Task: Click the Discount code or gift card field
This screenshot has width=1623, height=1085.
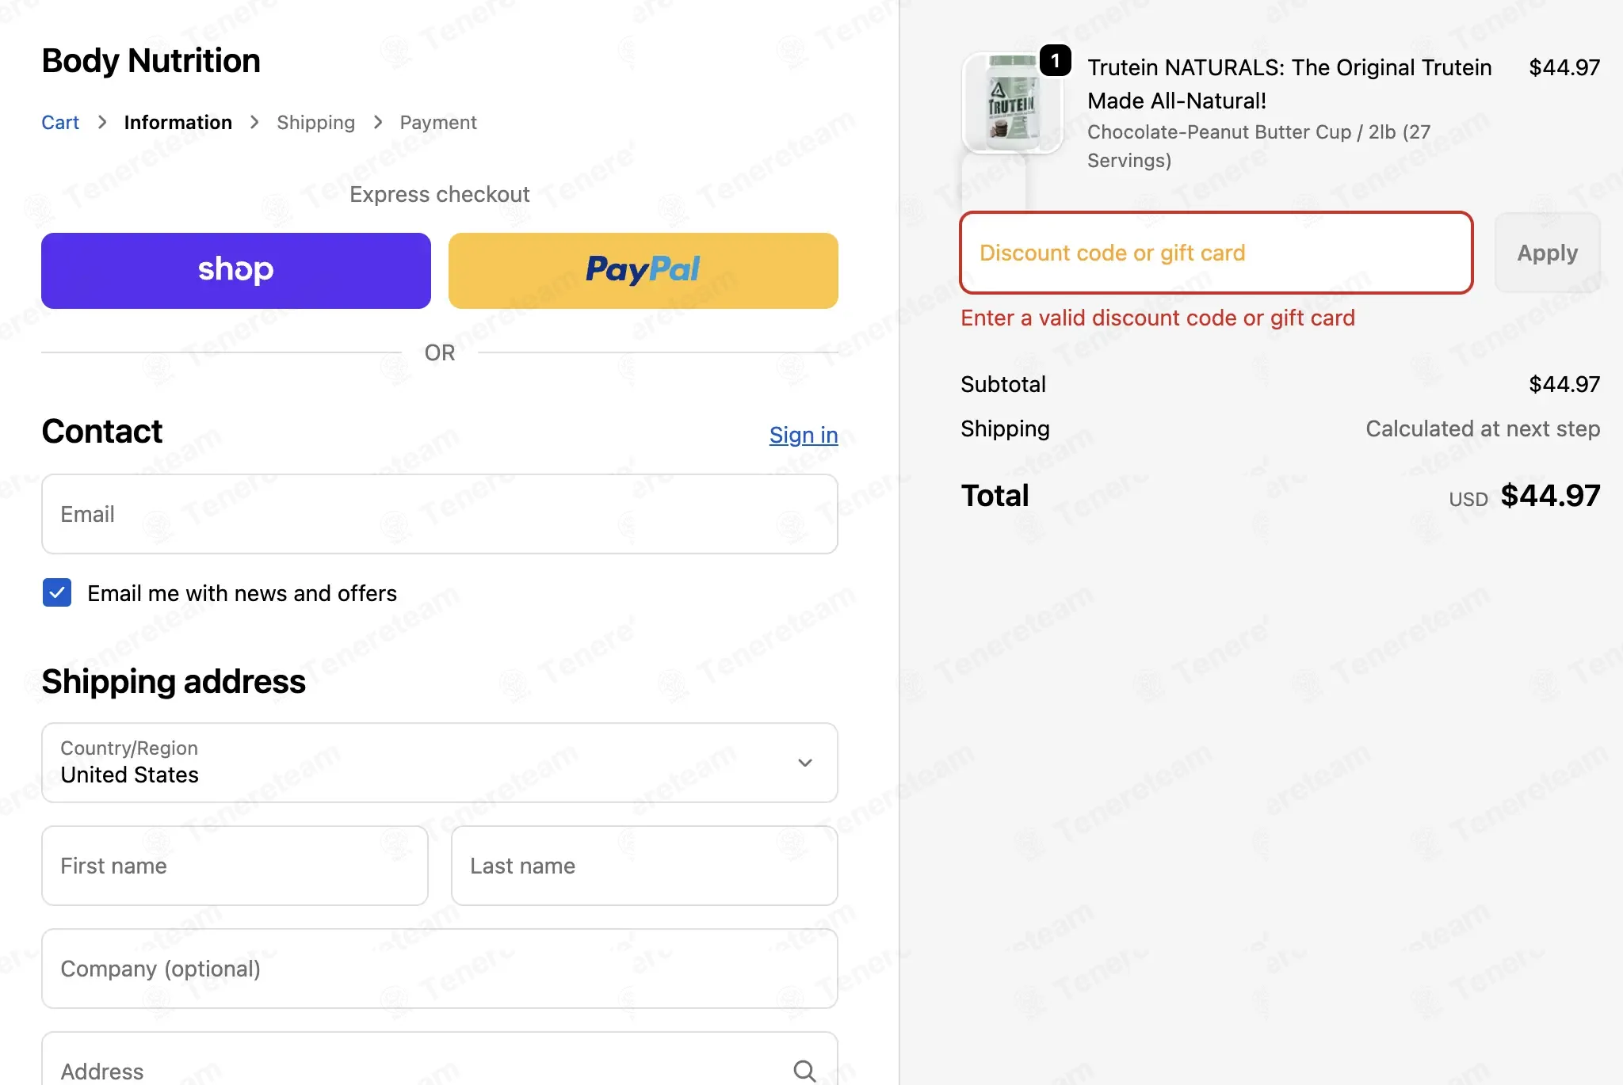Action: click(1216, 253)
